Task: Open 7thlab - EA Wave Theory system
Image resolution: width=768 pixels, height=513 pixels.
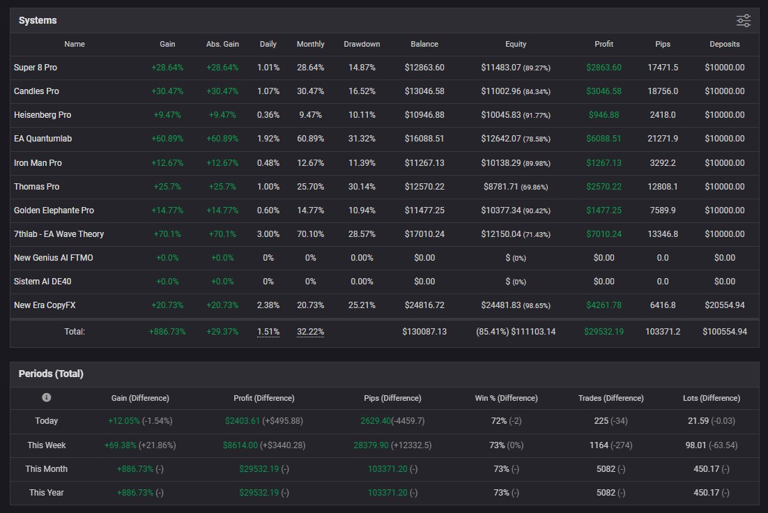Action: (59, 233)
